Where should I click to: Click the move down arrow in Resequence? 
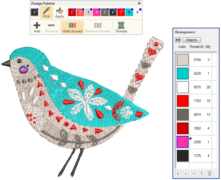tap(194, 173)
